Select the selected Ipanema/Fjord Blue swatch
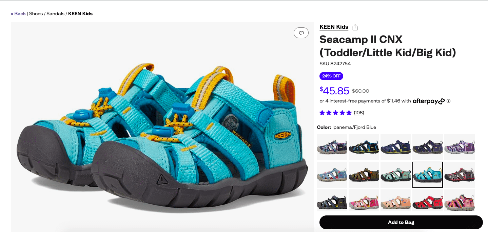The image size is (488, 232). click(x=427, y=175)
